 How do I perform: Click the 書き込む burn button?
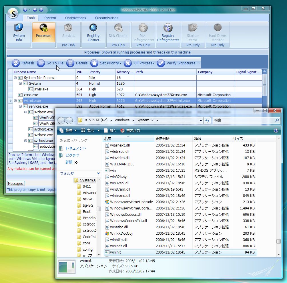pos(130,130)
